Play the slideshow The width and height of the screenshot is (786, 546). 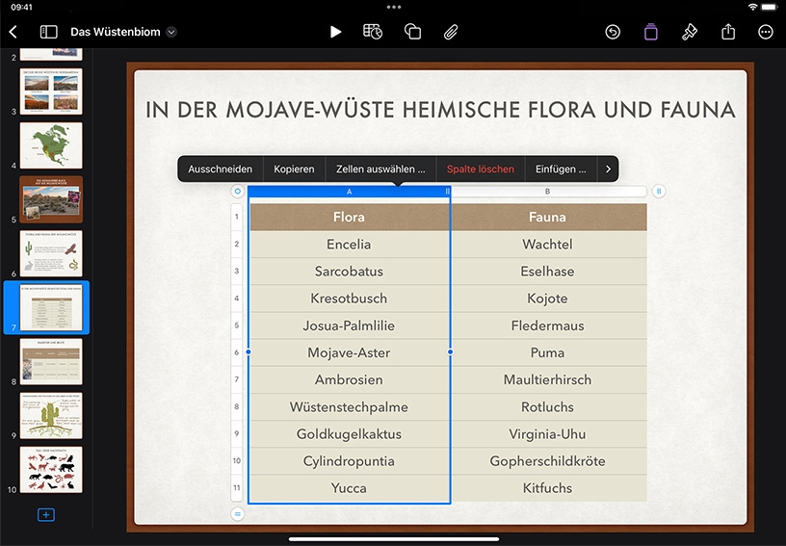(x=335, y=32)
